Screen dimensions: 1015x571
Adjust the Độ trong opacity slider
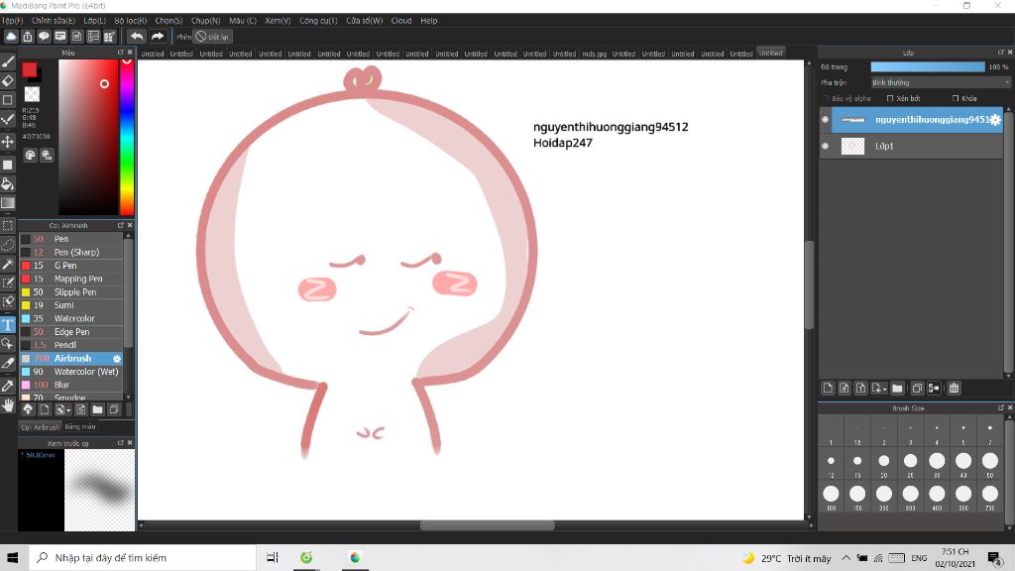927,66
